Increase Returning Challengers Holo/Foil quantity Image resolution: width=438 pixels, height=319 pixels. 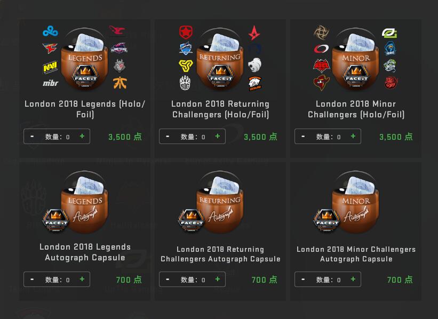click(x=218, y=137)
